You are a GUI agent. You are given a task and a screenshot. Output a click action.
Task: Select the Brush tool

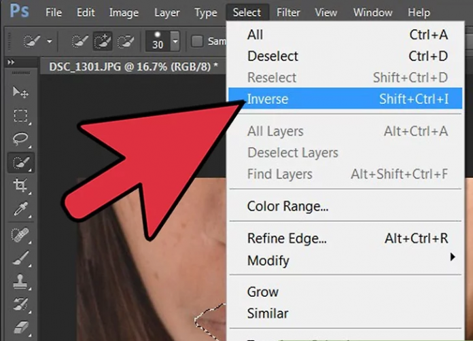(x=20, y=258)
